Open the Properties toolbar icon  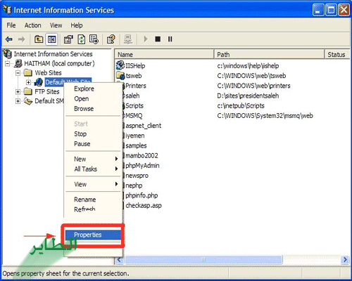coord(68,39)
